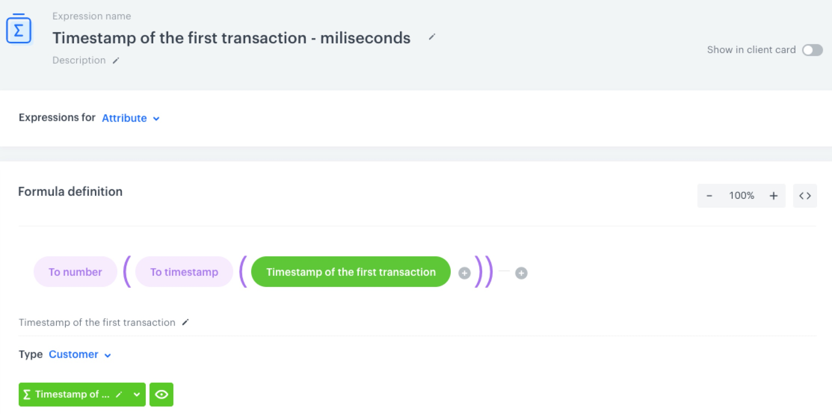Select the To timestamp function
This screenshot has width=832, height=414.
point(184,272)
